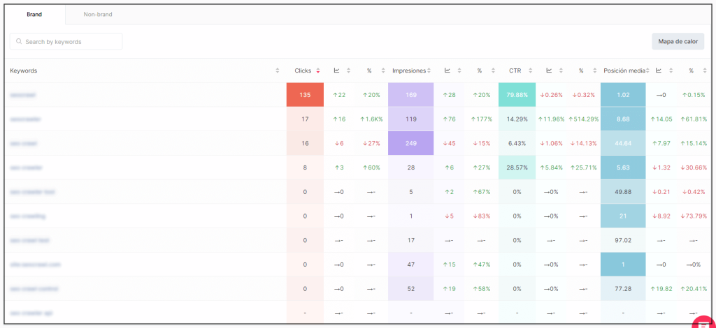Viewport: 716px width, 328px height.
Task: Click the magnifier icon in the search box
Action: click(18, 42)
